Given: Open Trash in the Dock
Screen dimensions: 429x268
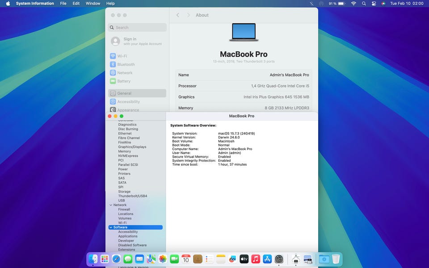Looking at the screenshot, I should (336, 259).
